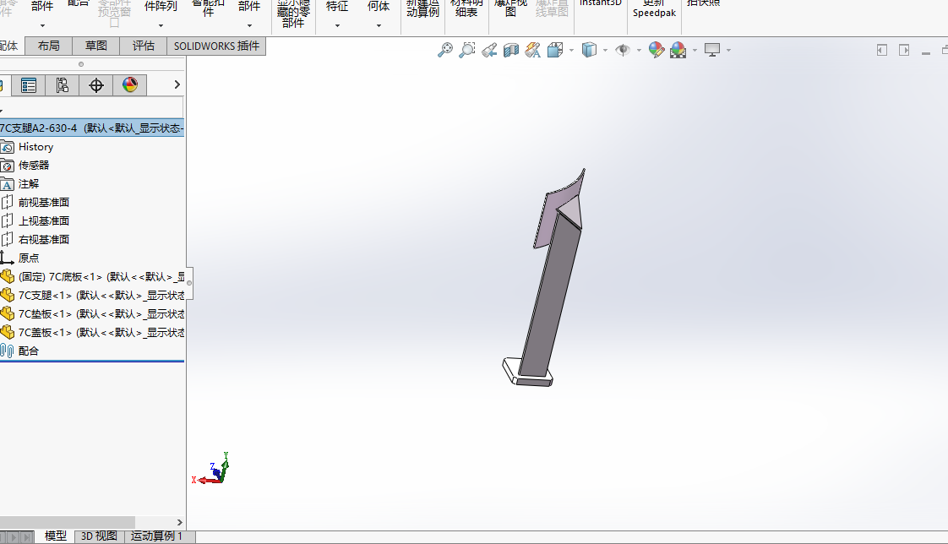The width and height of the screenshot is (948, 544).
Task: Open the 配合 mates folder
Action: point(28,351)
